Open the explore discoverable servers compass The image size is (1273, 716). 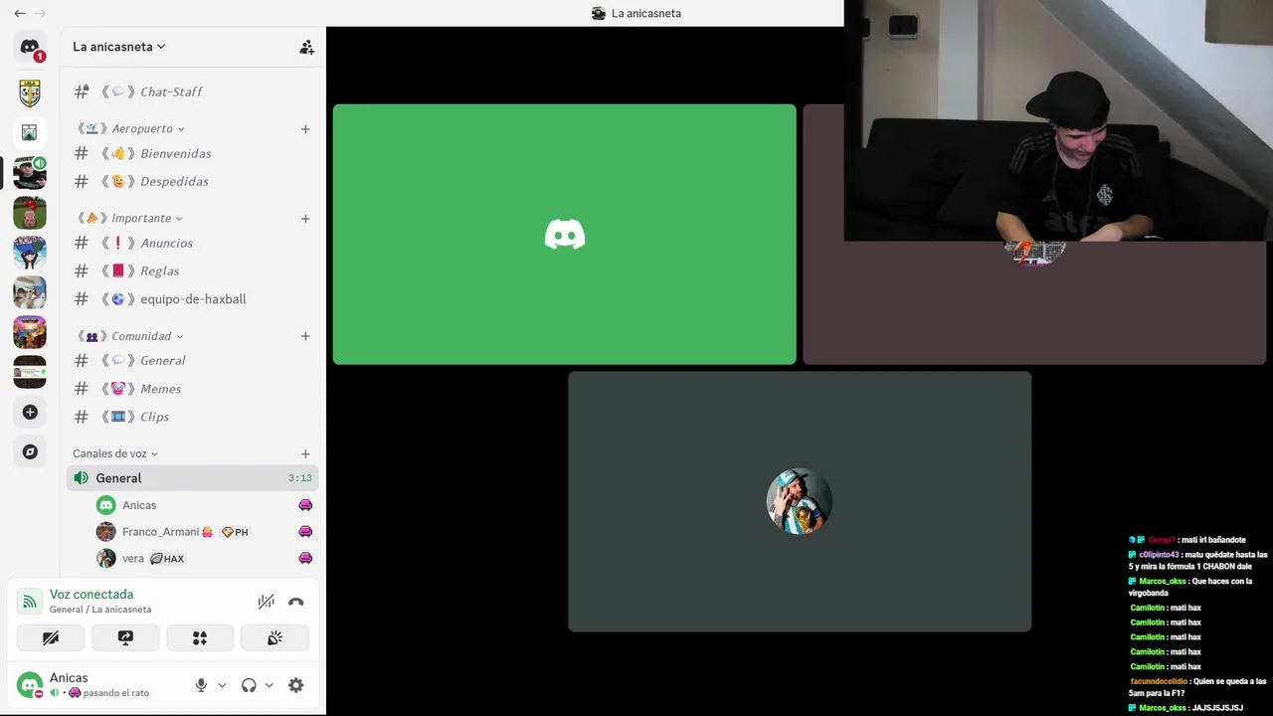(30, 451)
